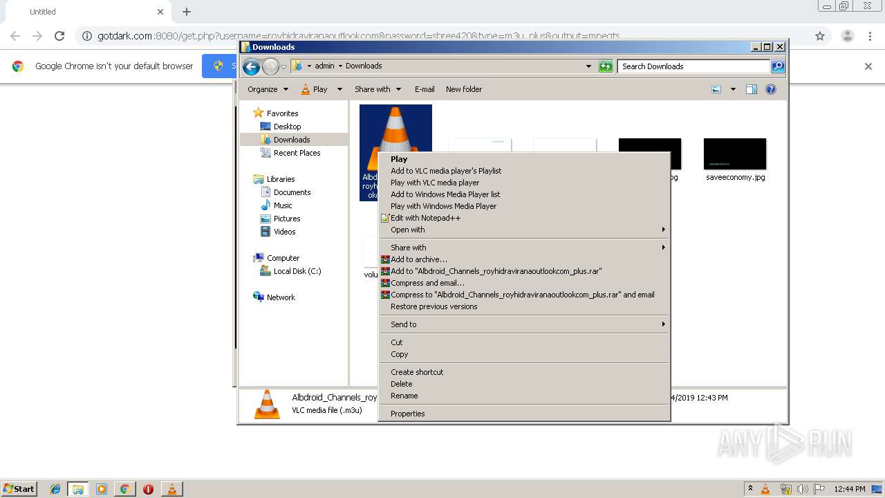
Task: Select Local Disk (C:) in the sidebar
Action: 297,271
